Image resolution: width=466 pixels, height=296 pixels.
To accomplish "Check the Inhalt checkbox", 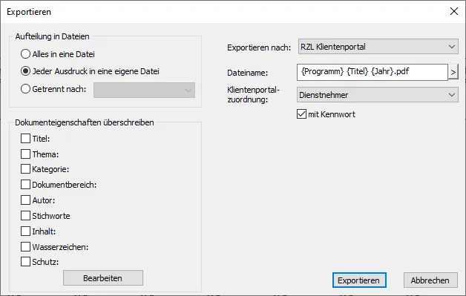I will tap(25, 231).
